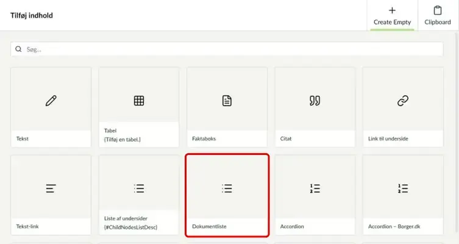
Task: Click the aligned lines icon on Tekst-link card
Action: pyautogui.click(x=51, y=188)
